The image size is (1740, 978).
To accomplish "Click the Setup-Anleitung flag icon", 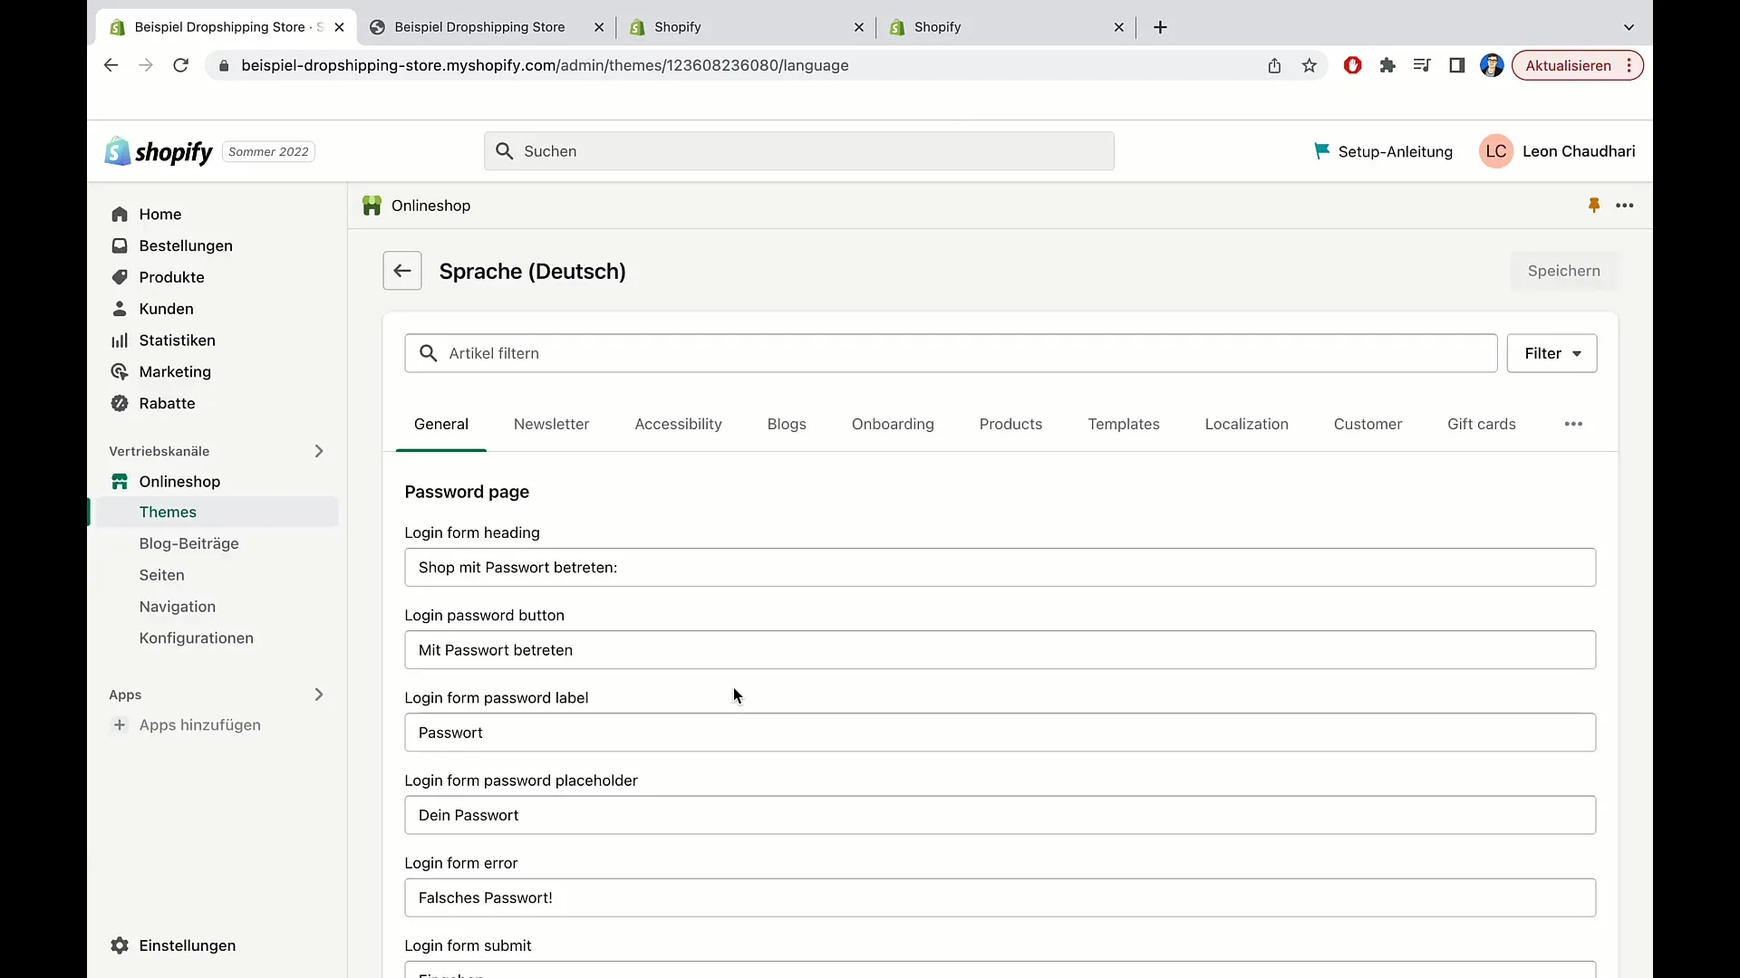I will pos(1322,151).
